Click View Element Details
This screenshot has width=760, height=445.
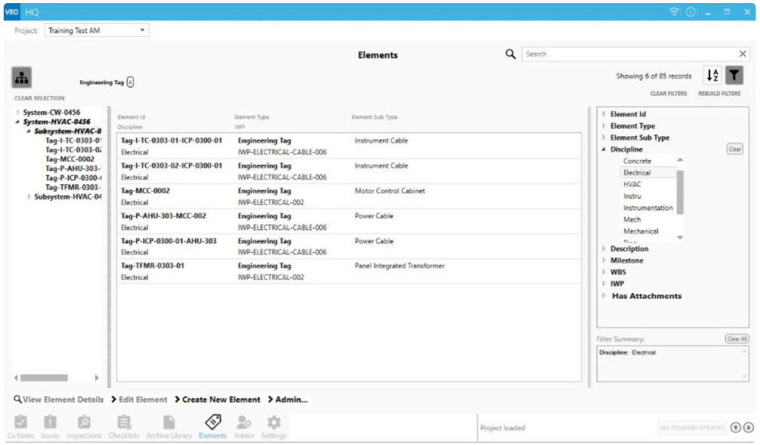pyautogui.click(x=58, y=399)
